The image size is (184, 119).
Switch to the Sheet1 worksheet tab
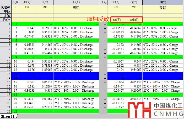8,116
